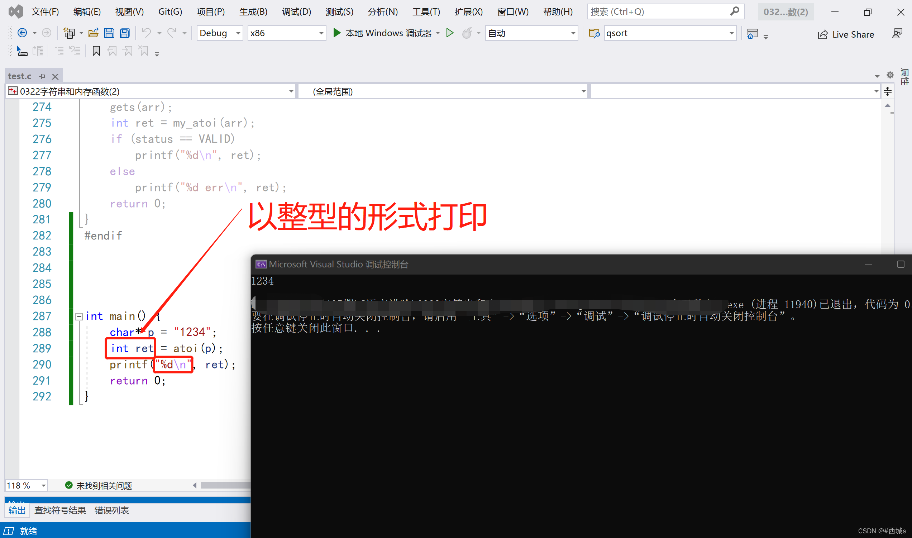Click the Save file icon
Viewport: 912px width, 538px height.
[x=109, y=33]
